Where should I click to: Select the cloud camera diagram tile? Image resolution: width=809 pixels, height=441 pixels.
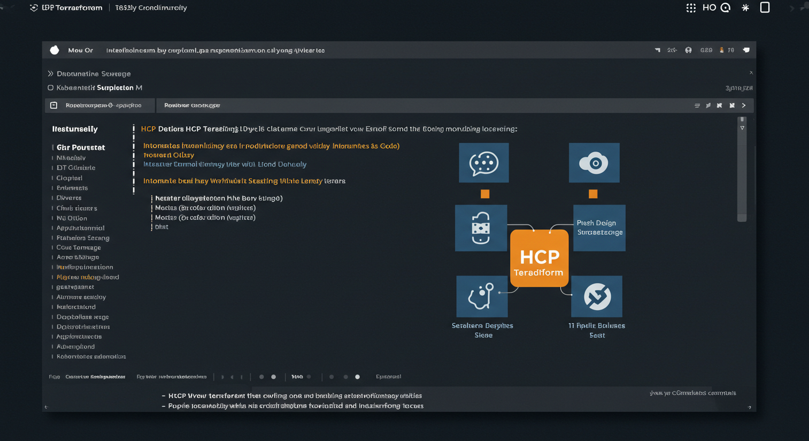coord(594,163)
